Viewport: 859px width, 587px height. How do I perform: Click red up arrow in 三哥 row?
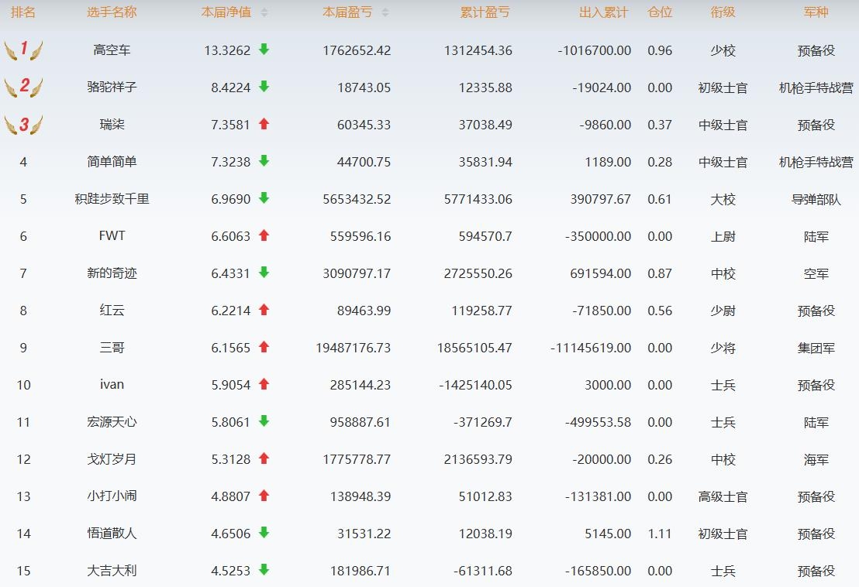click(264, 347)
